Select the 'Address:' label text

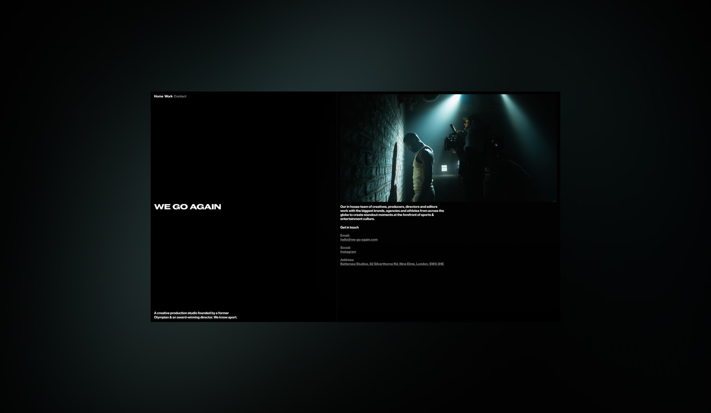click(347, 260)
